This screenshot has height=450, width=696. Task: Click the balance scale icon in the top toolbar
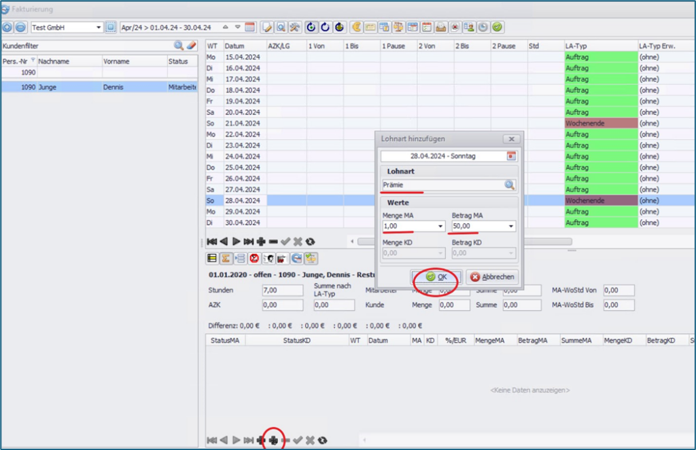click(x=398, y=27)
